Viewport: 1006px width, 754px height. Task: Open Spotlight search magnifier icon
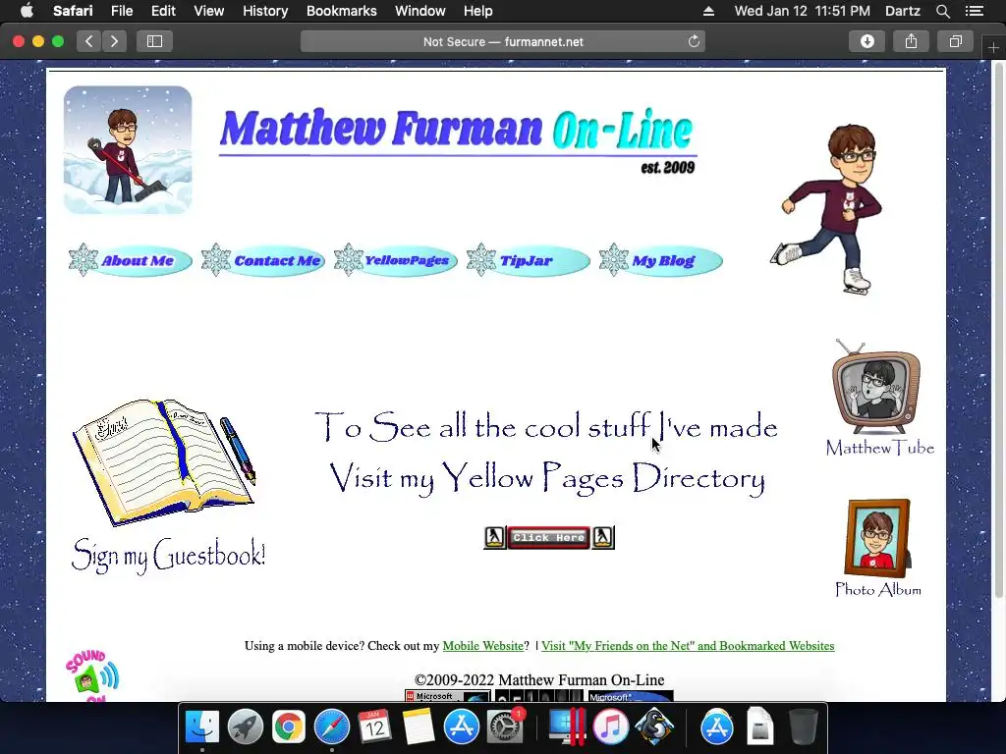[x=942, y=11]
